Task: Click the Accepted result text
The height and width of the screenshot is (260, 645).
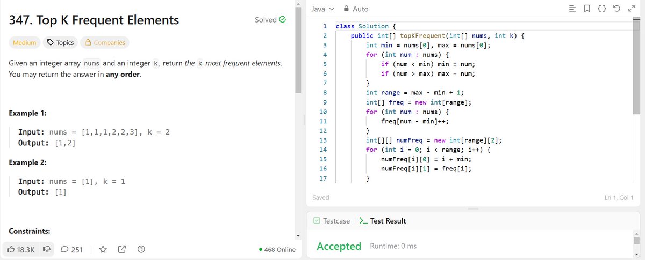Action: [x=339, y=246]
